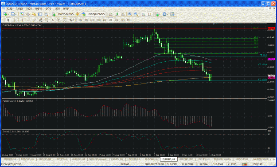
Task: Open the הכנס (Insert) menu
Action: [x=29, y=8]
